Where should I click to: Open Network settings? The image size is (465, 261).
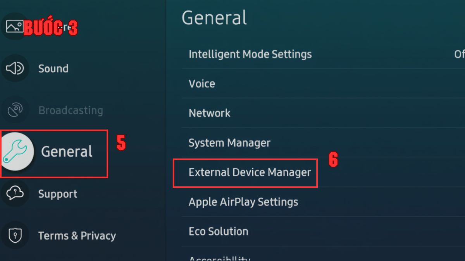coord(209,113)
